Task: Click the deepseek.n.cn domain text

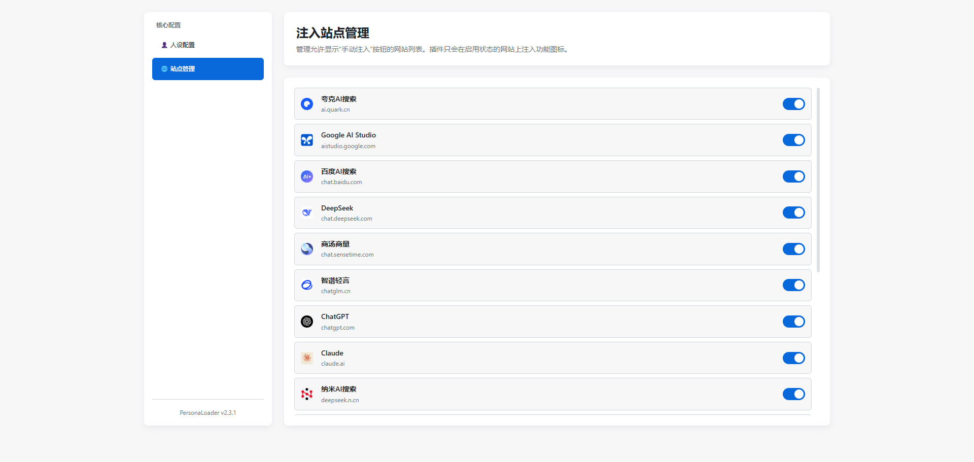Action: [340, 400]
